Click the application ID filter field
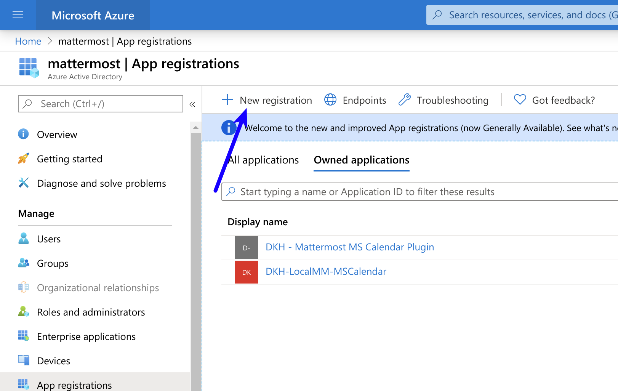 (x=381, y=192)
